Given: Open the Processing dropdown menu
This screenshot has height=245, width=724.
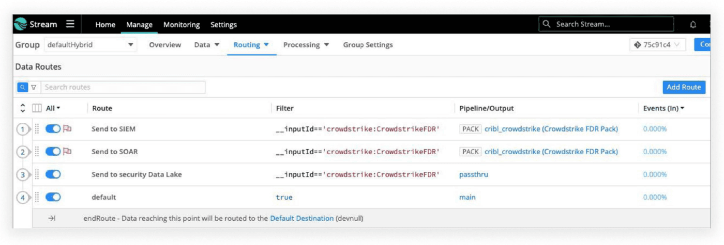Looking at the screenshot, I should pos(306,45).
